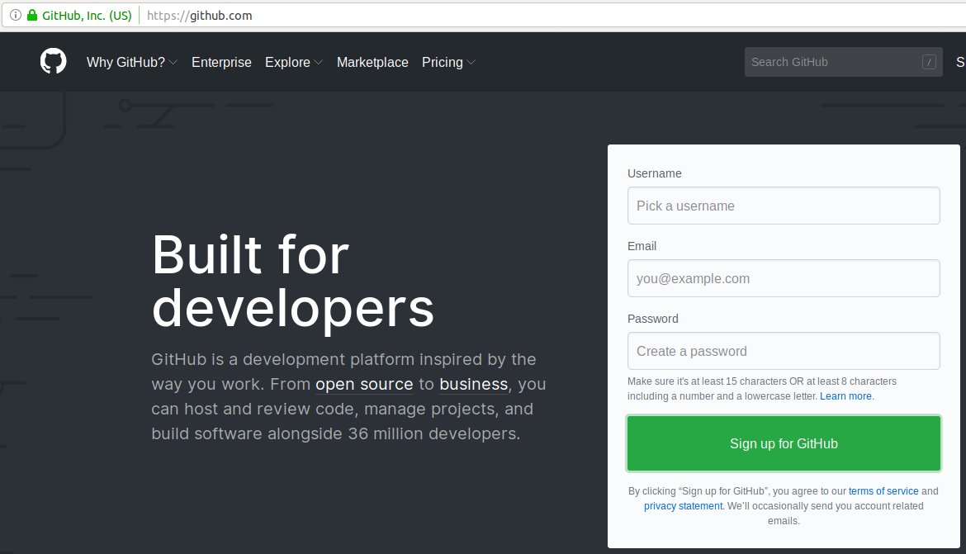Viewport: 966px width, 554px height.
Task: Open the "privacy statement" link
Action: (683, 505)
